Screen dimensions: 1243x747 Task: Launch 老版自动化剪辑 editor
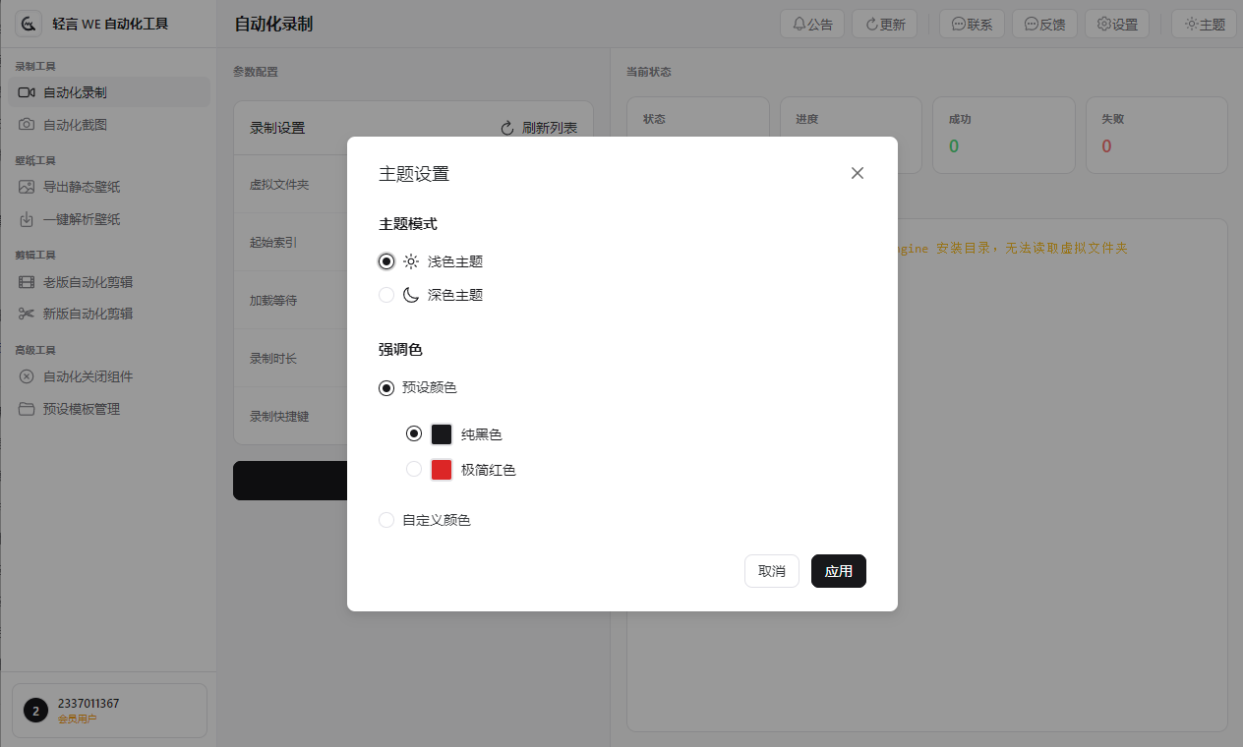(x=88, y=281)
